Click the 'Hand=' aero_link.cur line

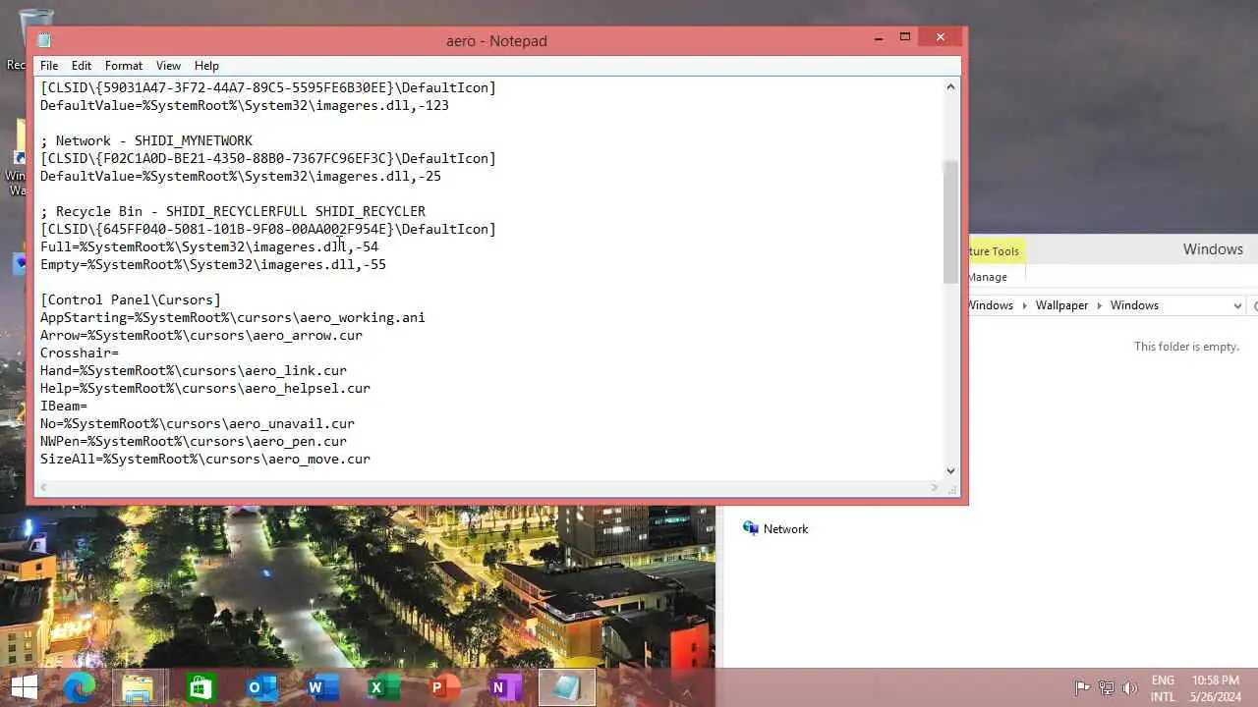(194, 370)
